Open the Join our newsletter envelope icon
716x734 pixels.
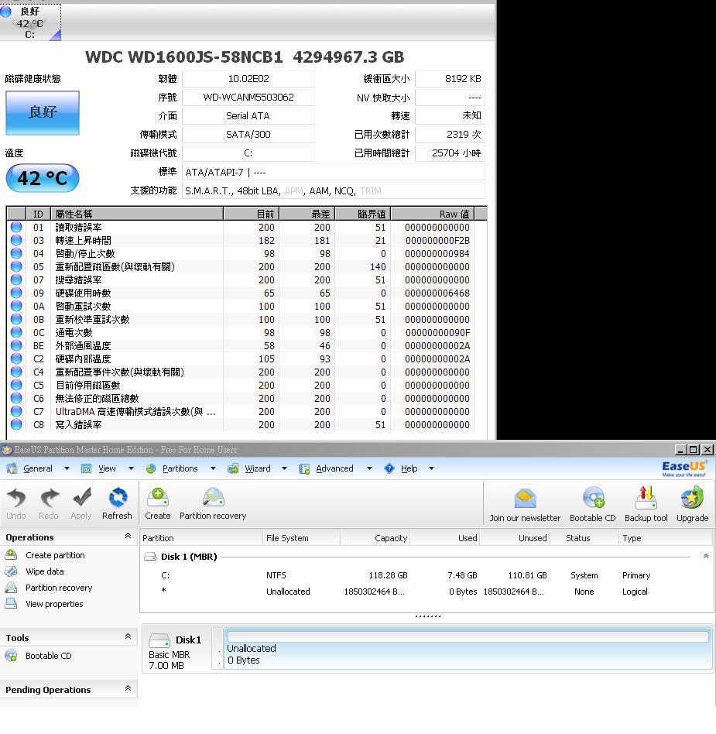click(x=525, y=499)
